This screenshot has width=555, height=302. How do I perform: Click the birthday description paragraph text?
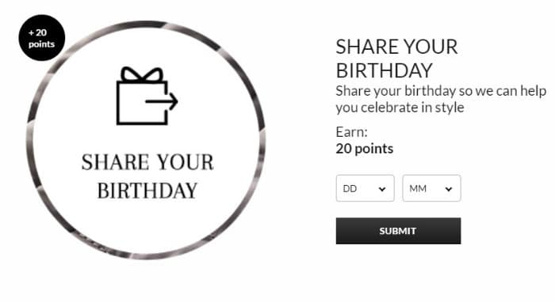tap(441, 99)
